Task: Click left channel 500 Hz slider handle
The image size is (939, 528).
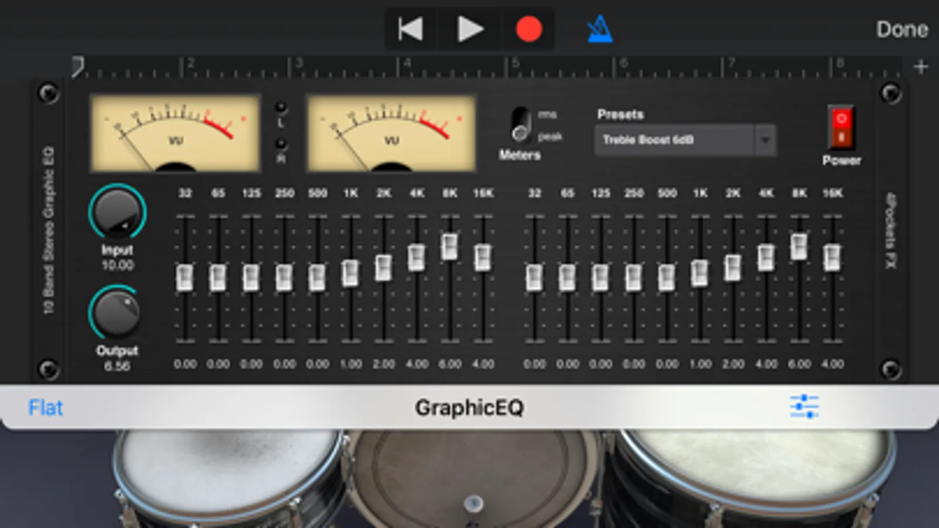Action: [x=317, y=277]
